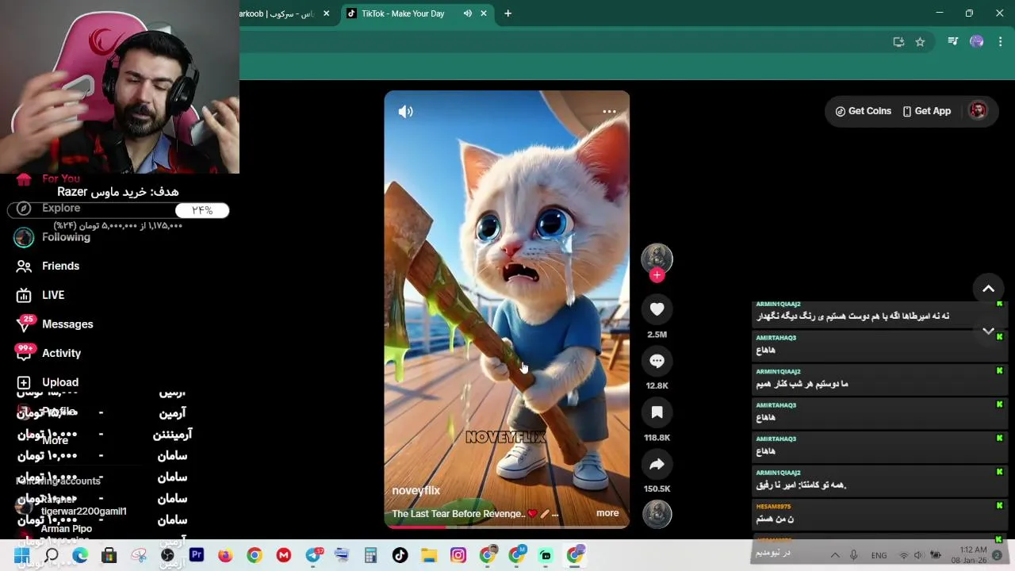Bookmark the video to favorites
1015x571 pixels.
click(657, 412)
